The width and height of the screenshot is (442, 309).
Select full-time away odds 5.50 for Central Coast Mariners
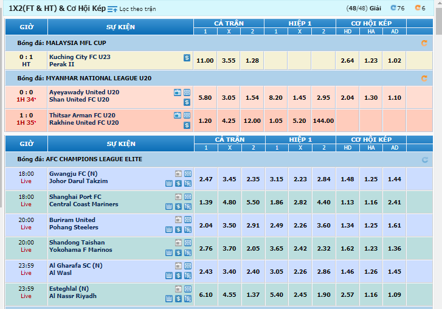253,203
